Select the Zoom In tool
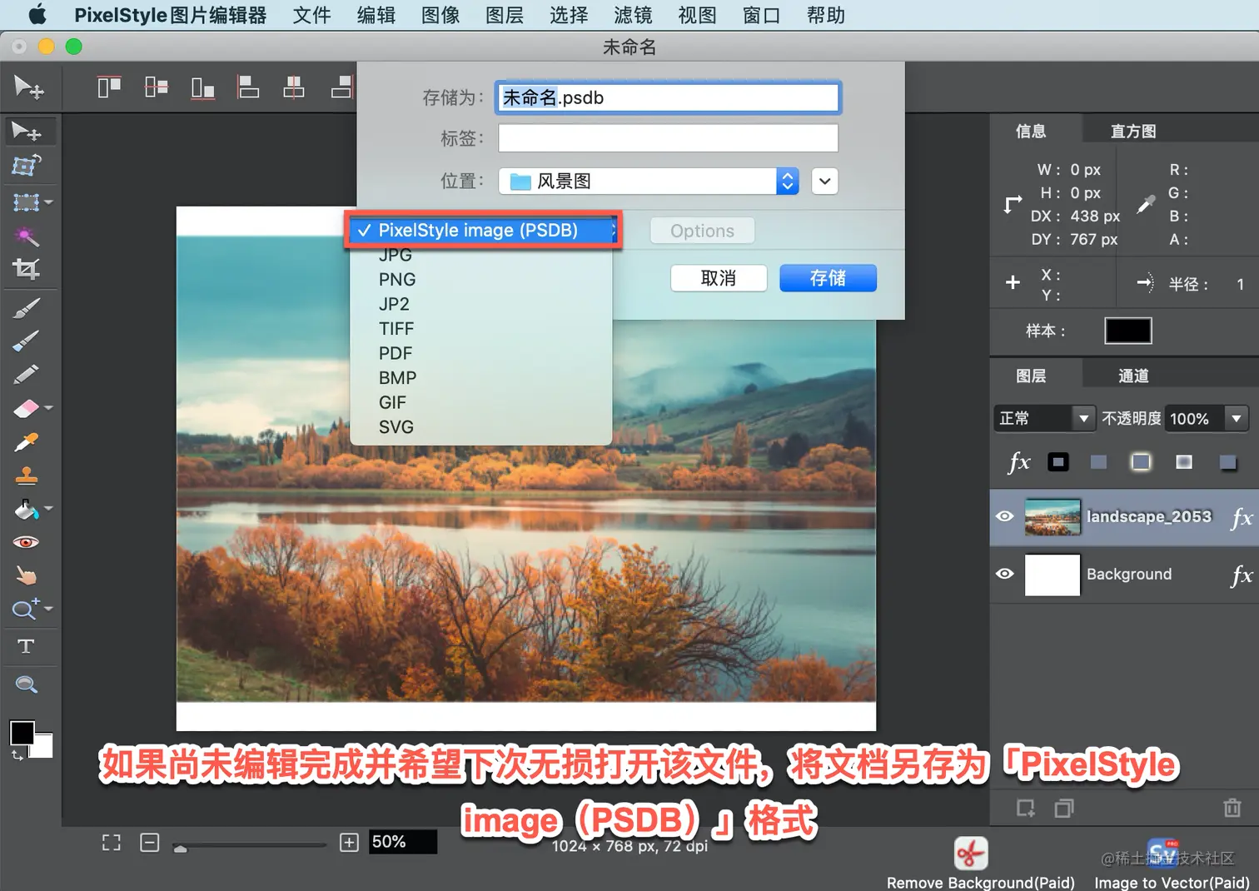Screen dimensions: 1259x891 (x=25, y=610)
